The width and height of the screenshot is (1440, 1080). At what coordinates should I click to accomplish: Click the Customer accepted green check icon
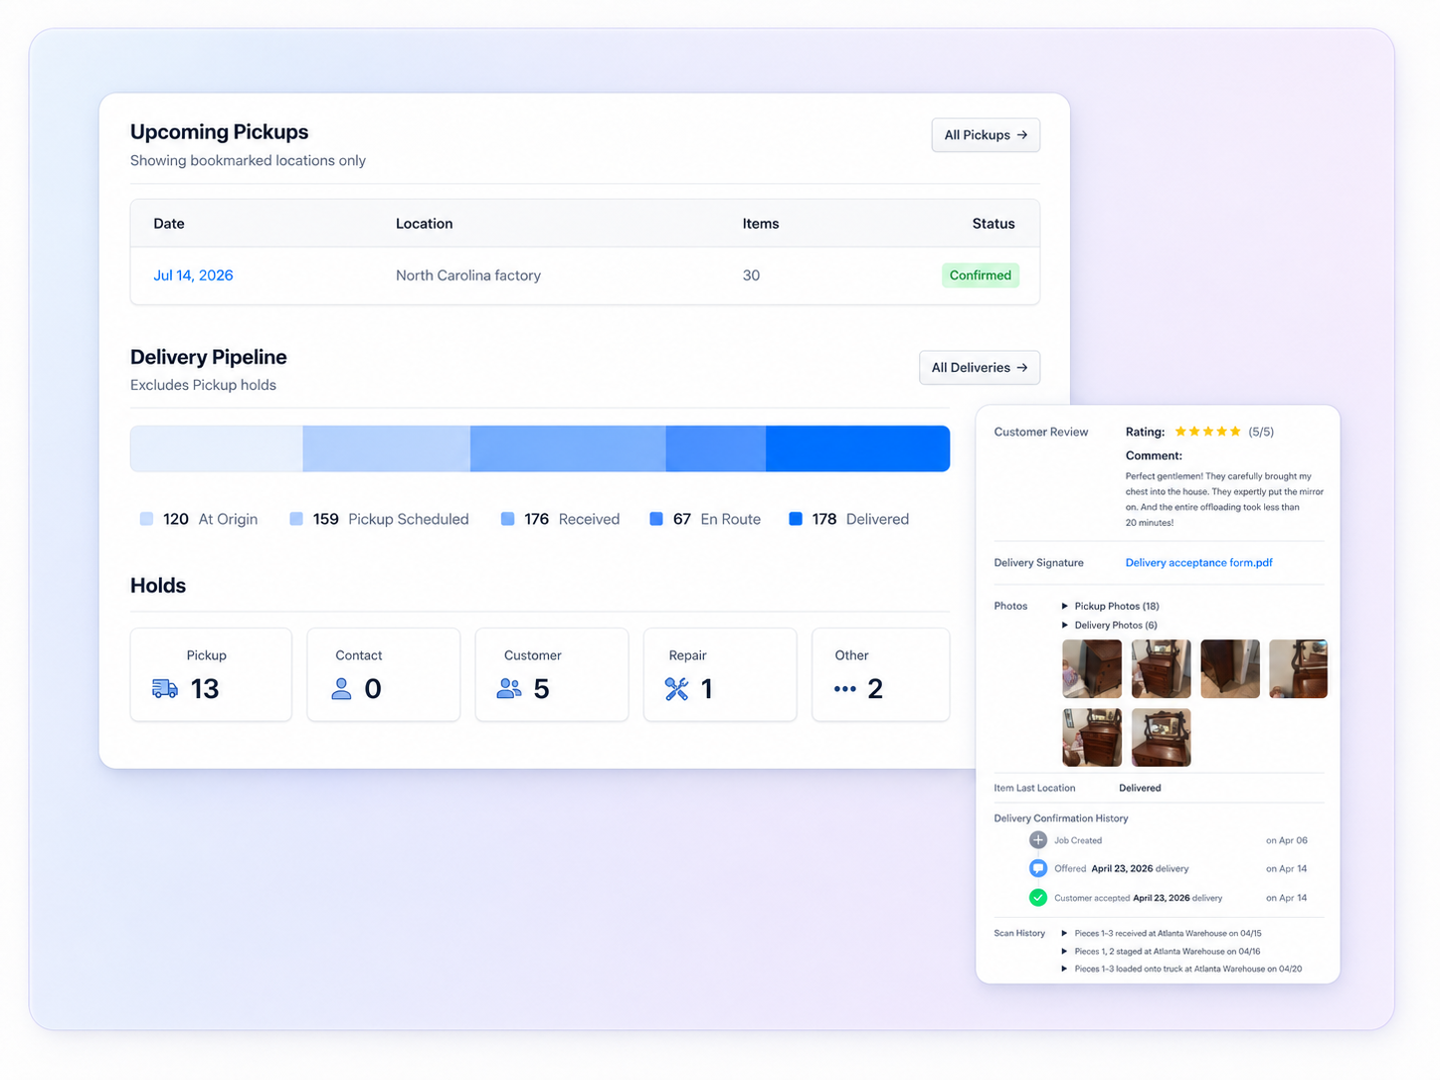1038,897
